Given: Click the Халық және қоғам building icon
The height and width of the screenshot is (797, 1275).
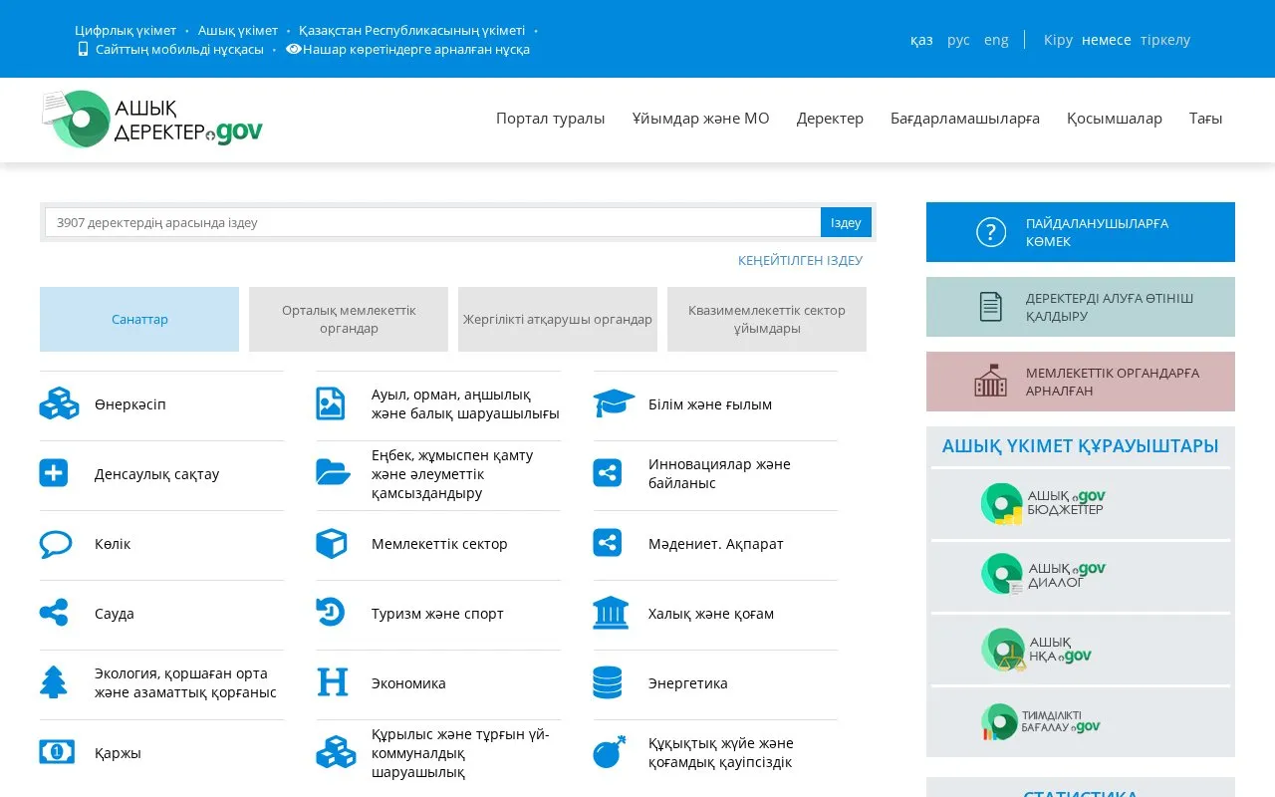Looking at the screenshot, I should pyautogui.click(x=611, y=613).
